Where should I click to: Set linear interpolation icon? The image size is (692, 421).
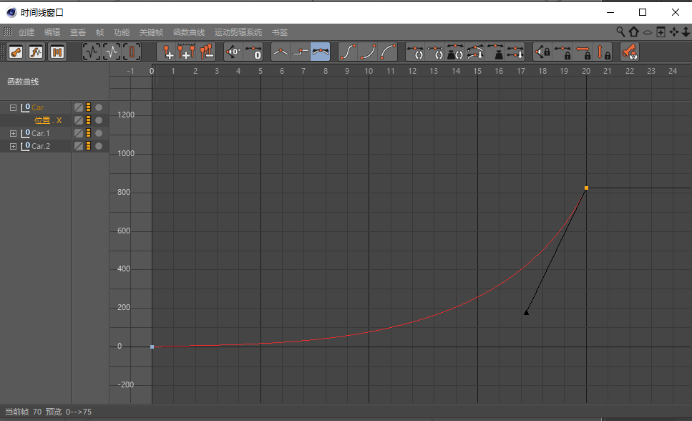(x=281, y=52)
